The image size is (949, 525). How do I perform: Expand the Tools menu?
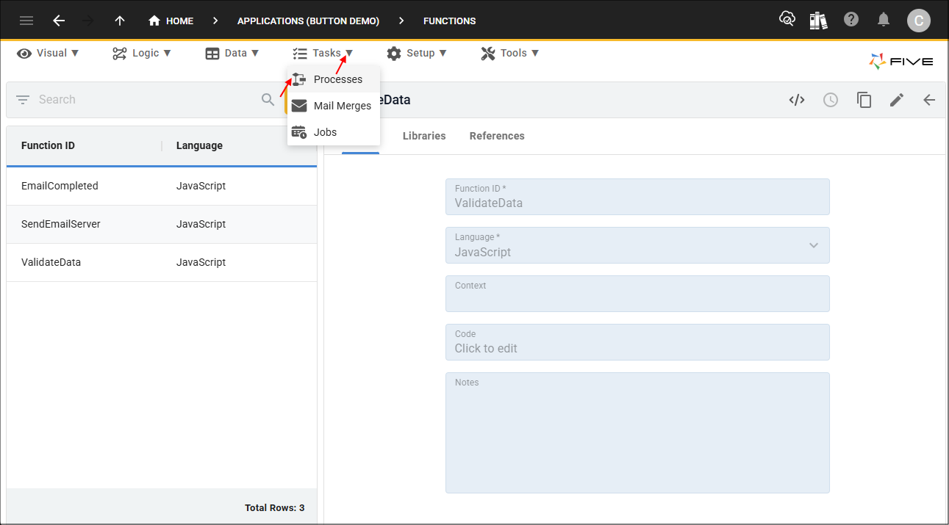pyautogui.click(x=510, y=53)
